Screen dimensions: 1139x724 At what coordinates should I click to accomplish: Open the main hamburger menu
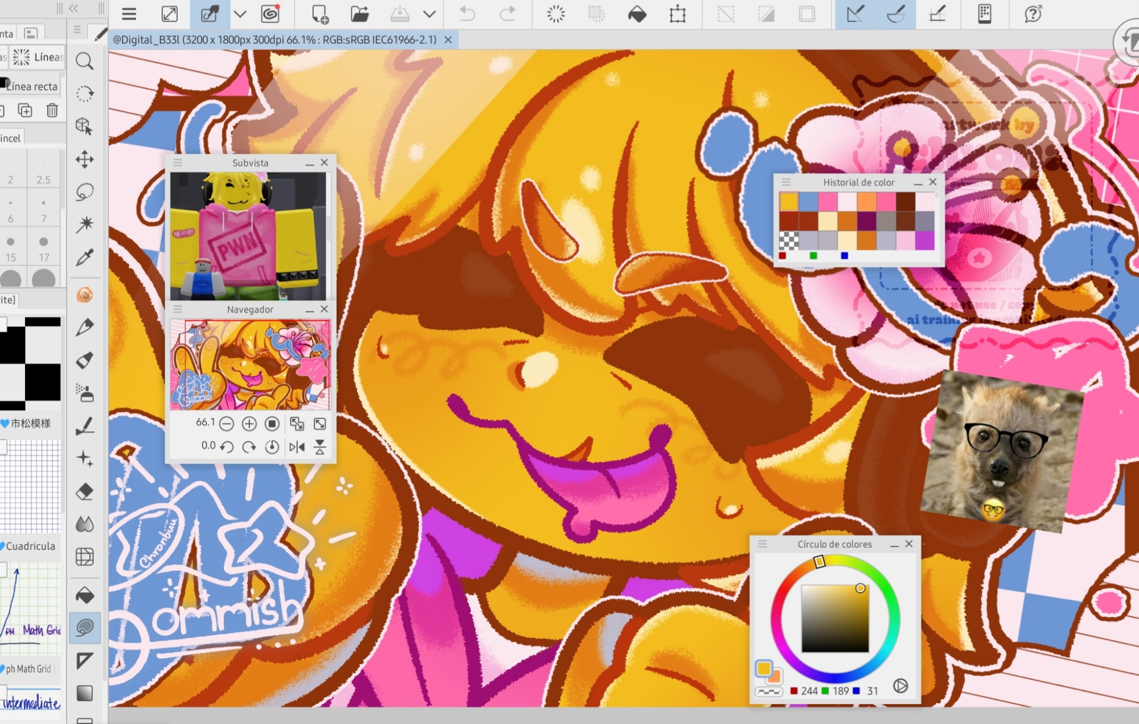[129, 14]
